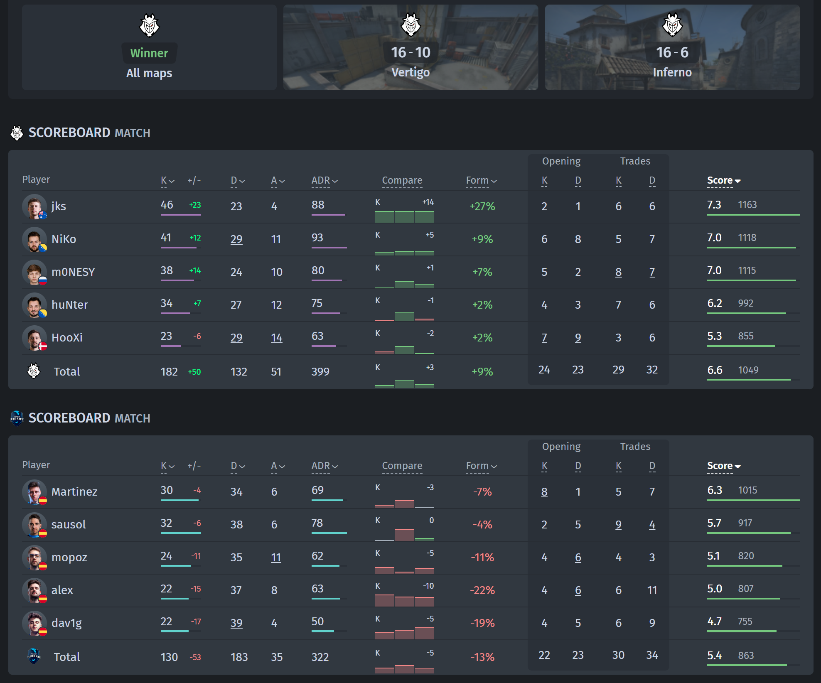Sort G2 table by ADR column
This screenshot has width=821, height=683.
324,181
